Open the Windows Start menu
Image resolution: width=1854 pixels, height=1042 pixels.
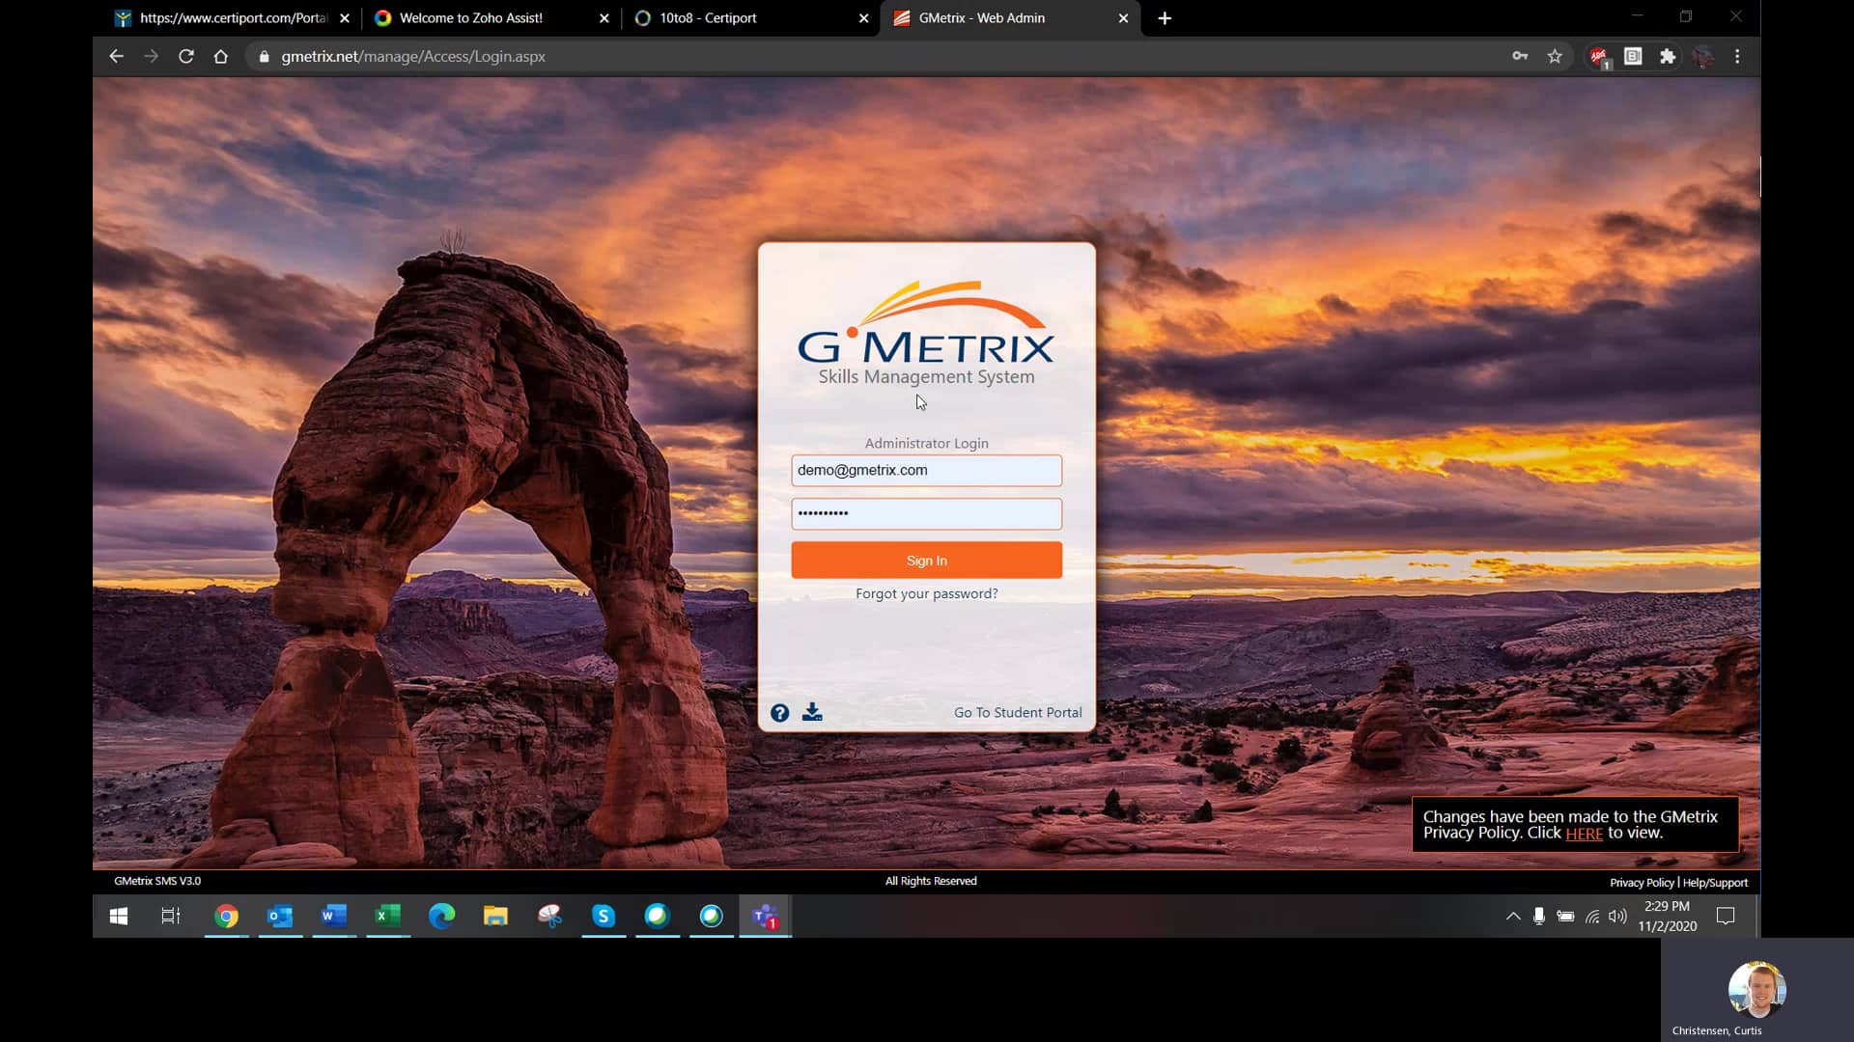pyautogui.click(x=119, y=917)
